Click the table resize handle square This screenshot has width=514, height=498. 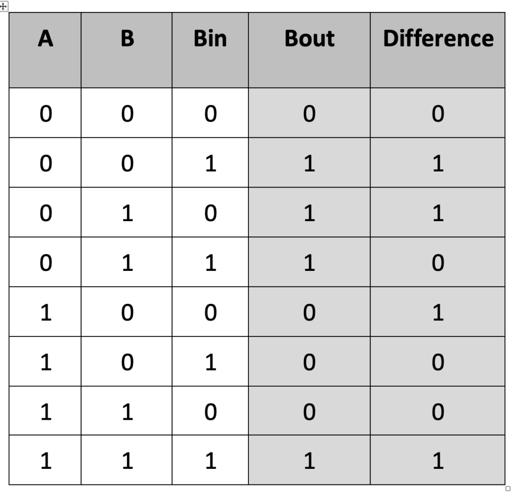click(x=508, y=489)
